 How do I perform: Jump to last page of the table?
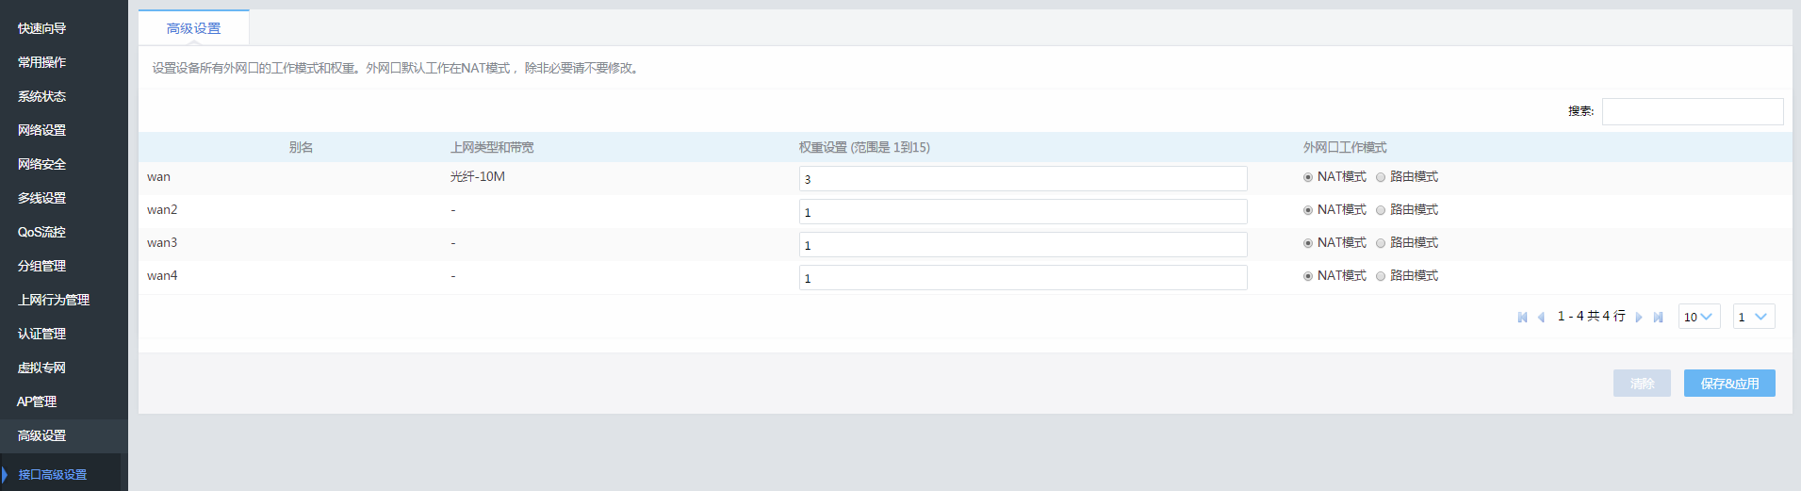[x=1658, y=318]
